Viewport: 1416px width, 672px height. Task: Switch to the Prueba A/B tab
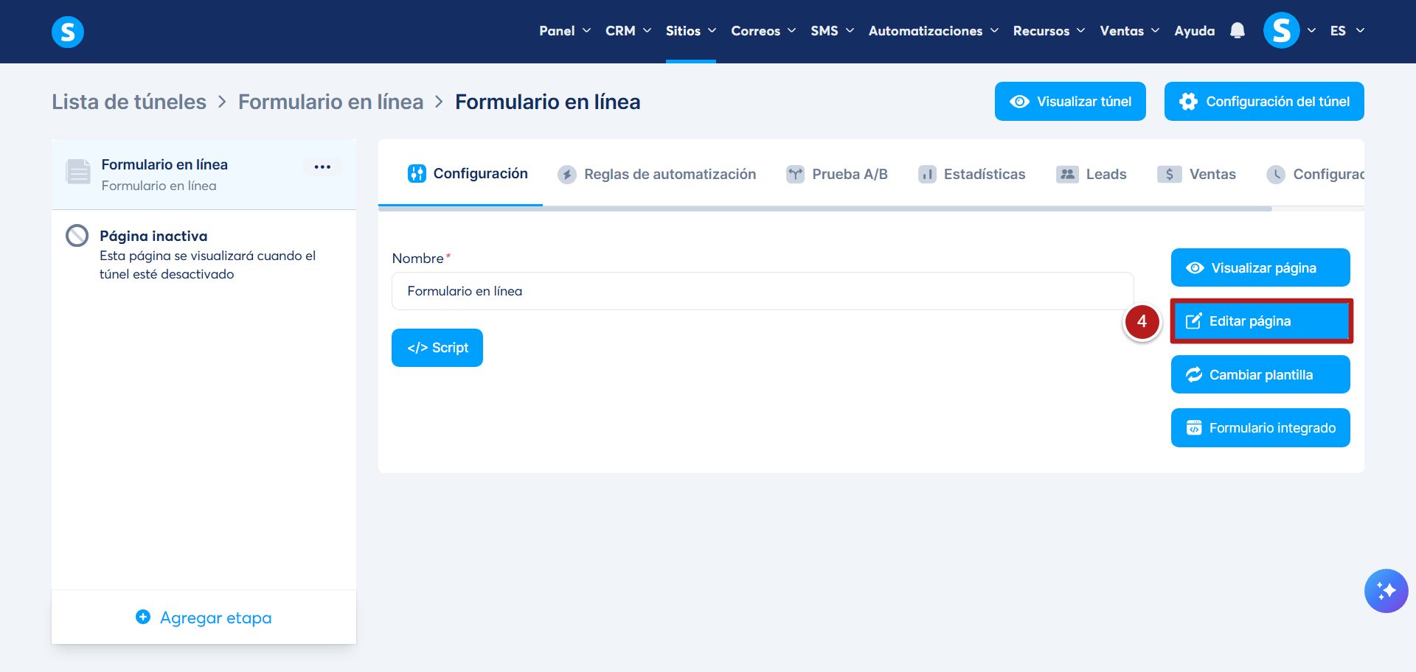pyautogui.click(x=837, y=175)
